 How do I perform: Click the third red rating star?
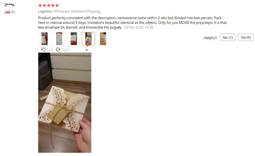point(49,5)
